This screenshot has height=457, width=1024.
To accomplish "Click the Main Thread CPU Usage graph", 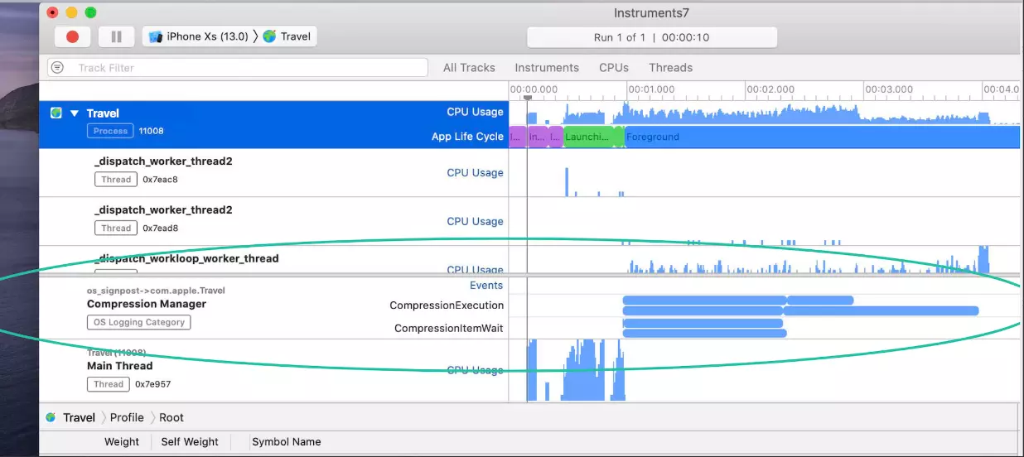I will 576,370.
